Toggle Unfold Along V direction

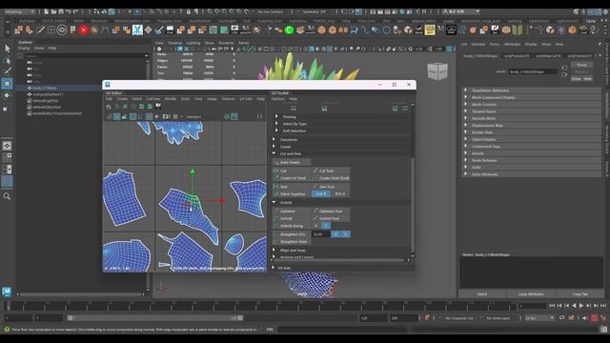tap(326, 226)
